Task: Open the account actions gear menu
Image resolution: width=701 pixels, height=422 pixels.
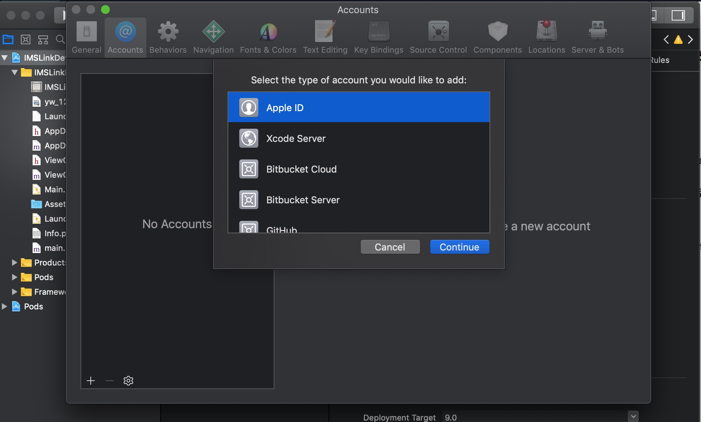Action: coord(128,381)
